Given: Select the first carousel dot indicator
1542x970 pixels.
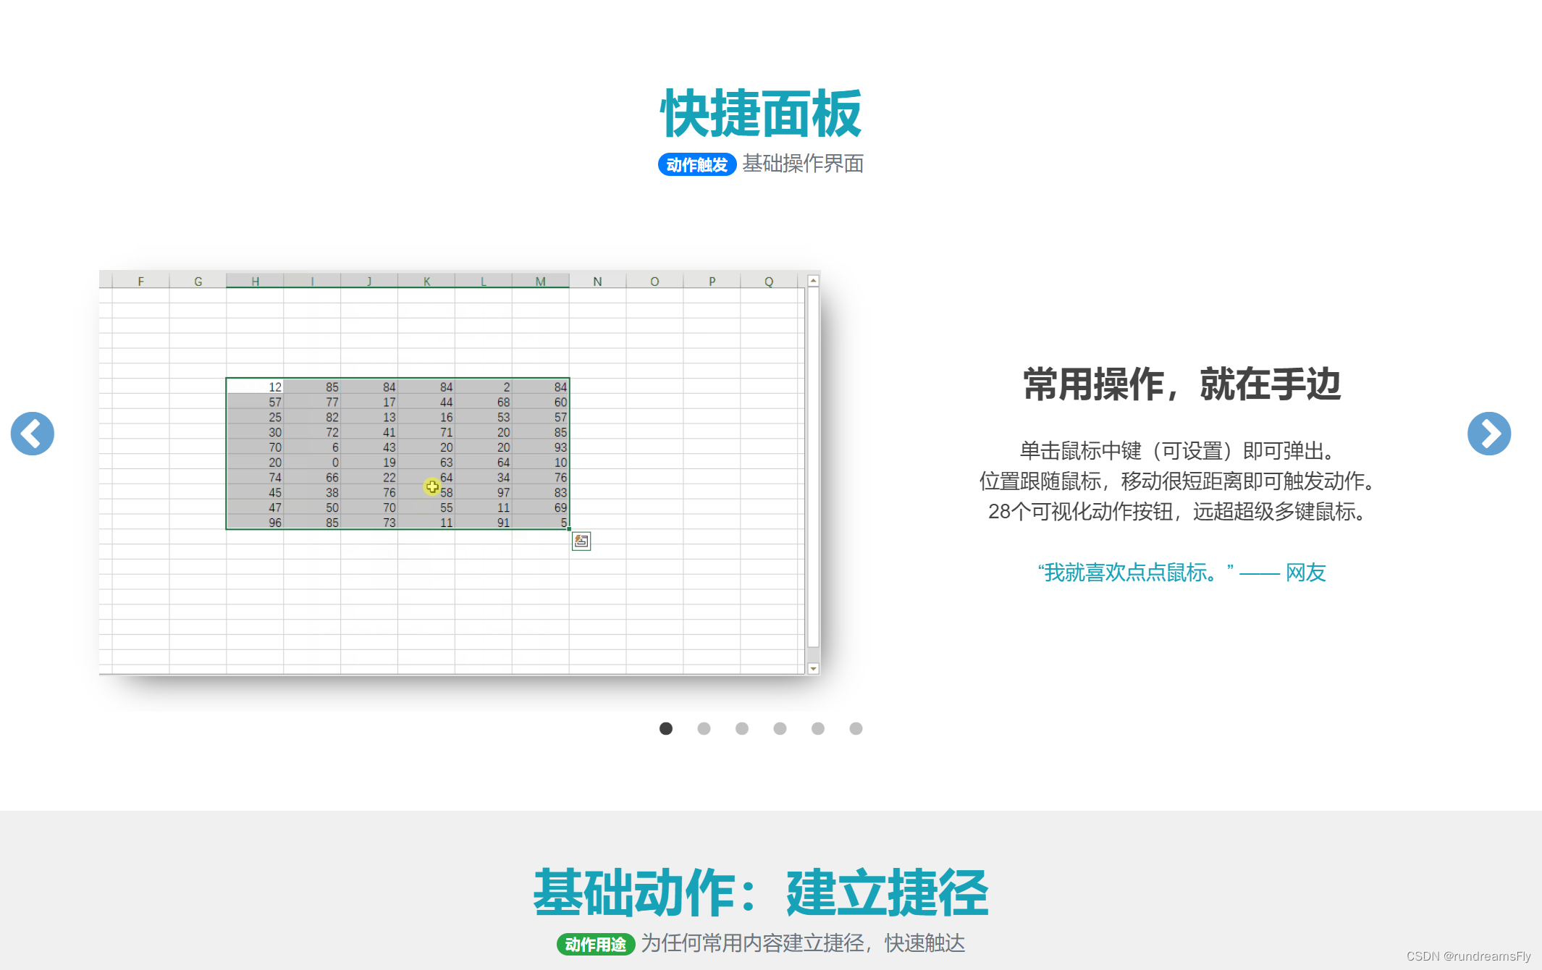Looking at the screenshot, I should [666, 728].
